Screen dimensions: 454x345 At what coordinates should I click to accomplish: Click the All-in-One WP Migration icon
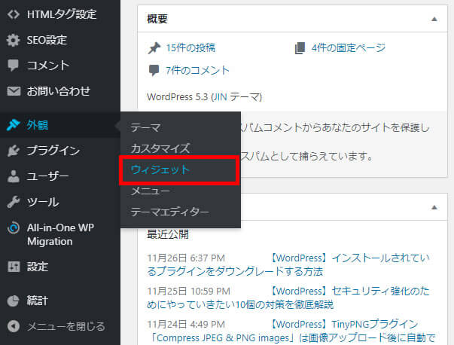[13, 227]
